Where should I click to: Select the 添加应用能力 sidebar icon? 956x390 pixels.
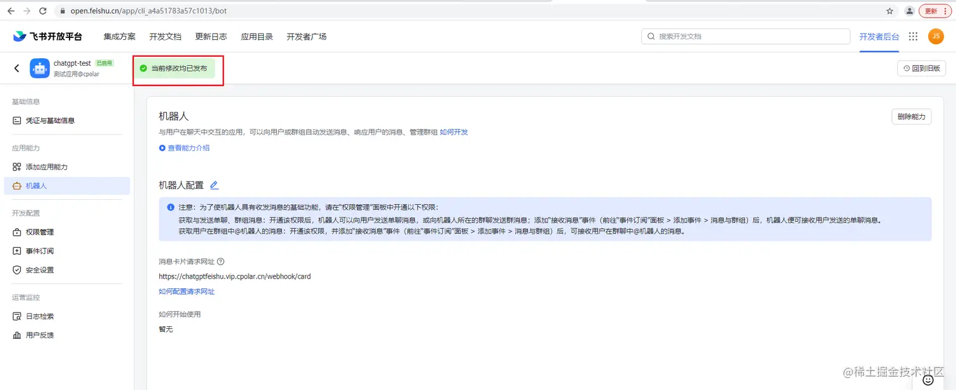pos(17,166)
